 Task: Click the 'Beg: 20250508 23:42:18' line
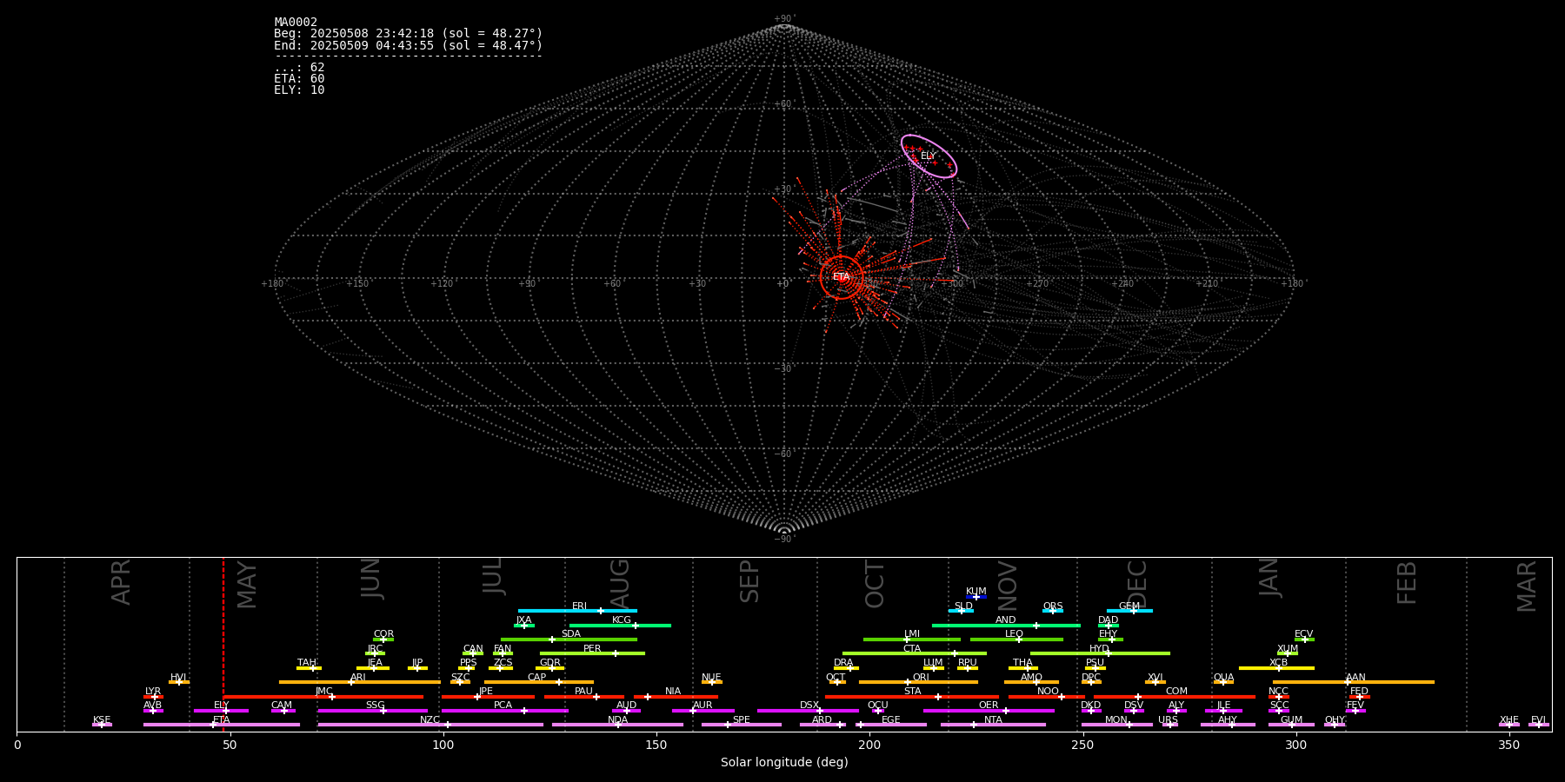pyautogui.click(x=408, y=34)
